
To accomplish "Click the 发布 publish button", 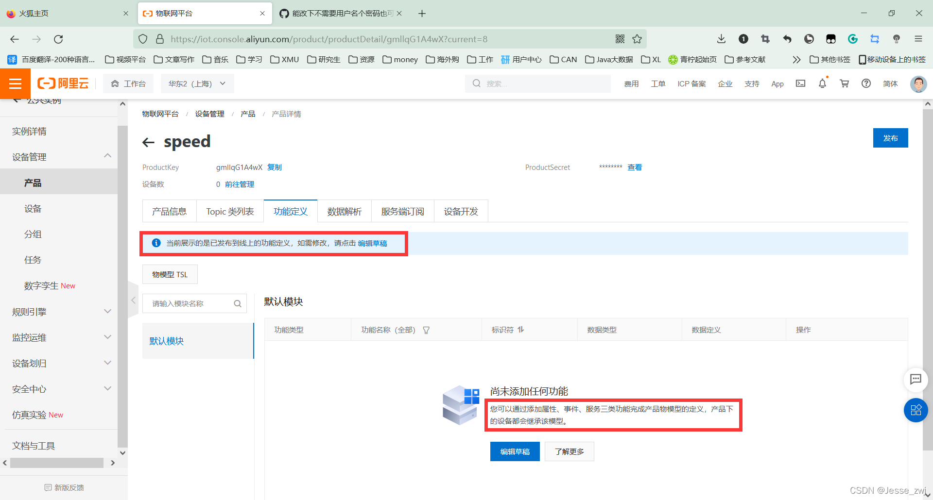I will (x=890, y=138).
